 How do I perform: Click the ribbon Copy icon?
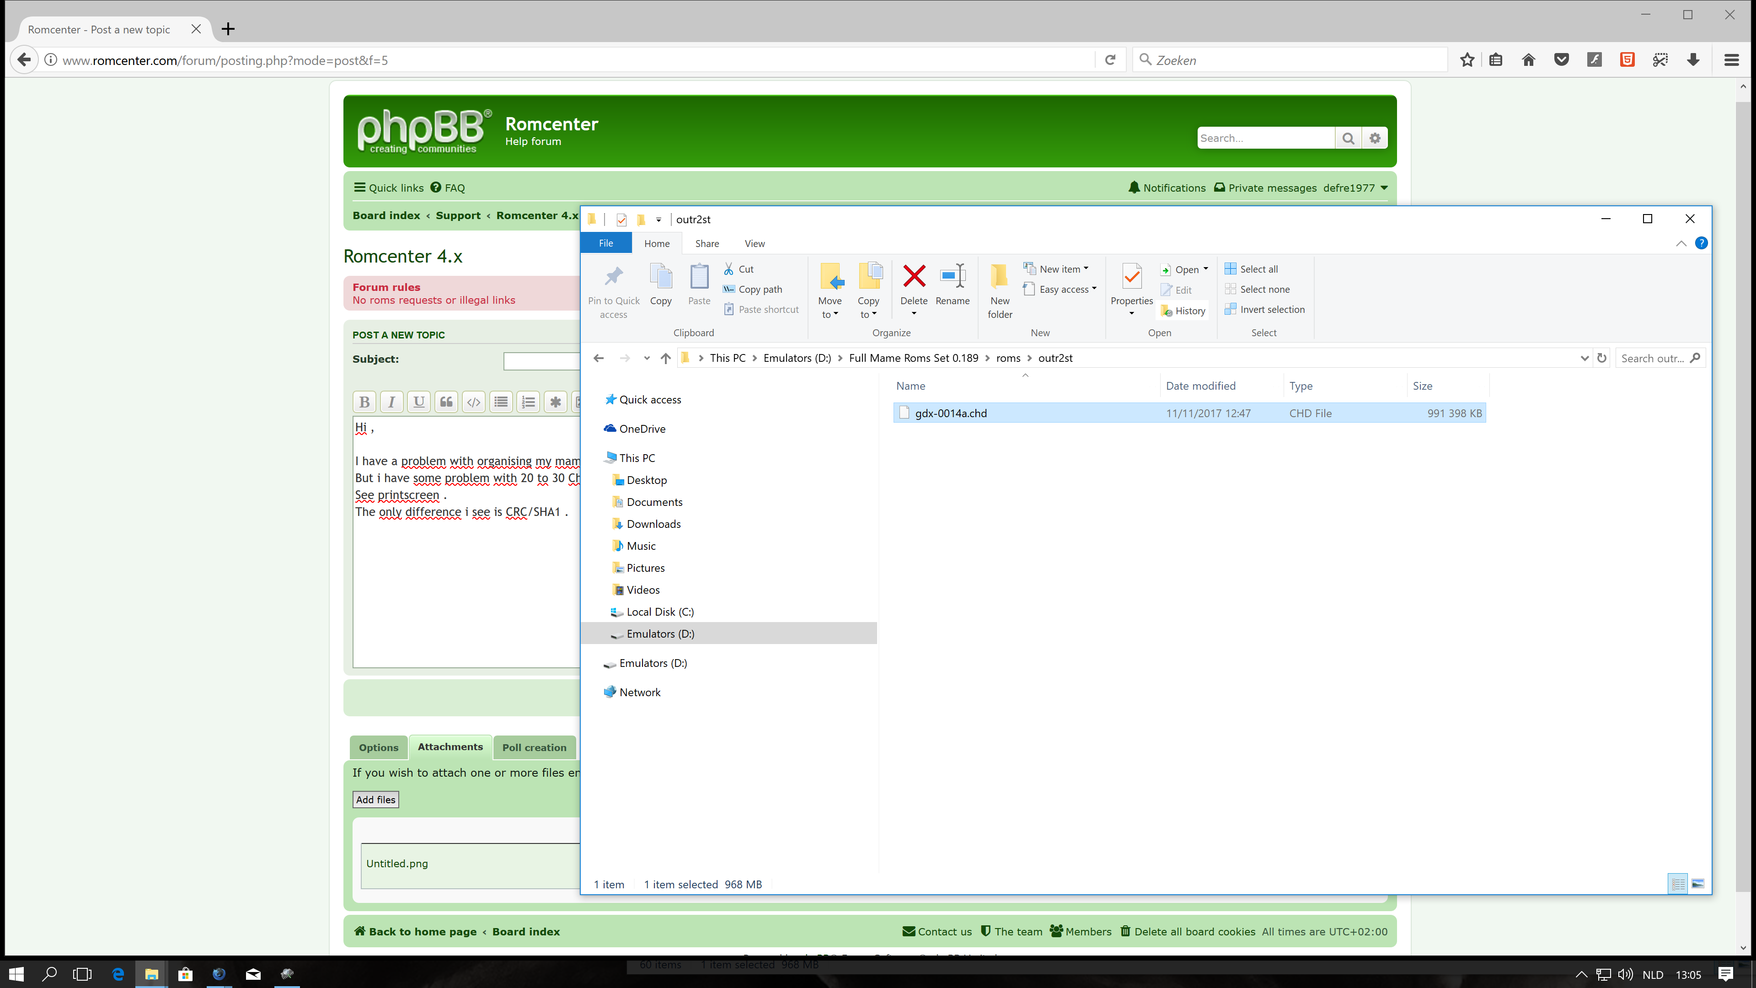[x=660, y=276]
